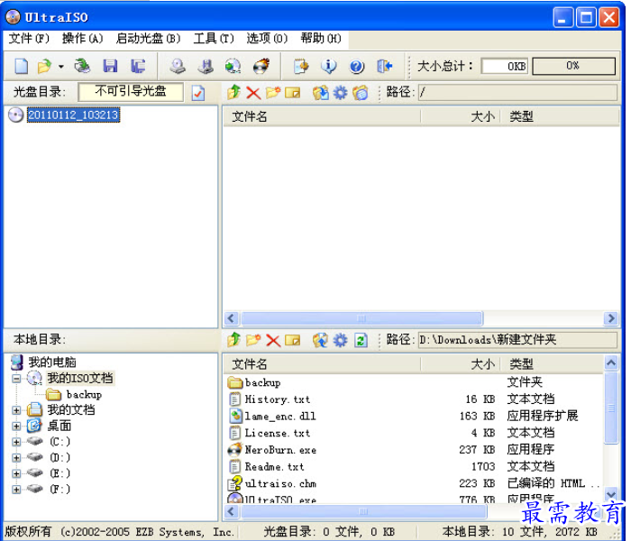Screen dimensions: 631x541
Task: Select disc root 20110112_103213 in tree
Action: [73, 115]
